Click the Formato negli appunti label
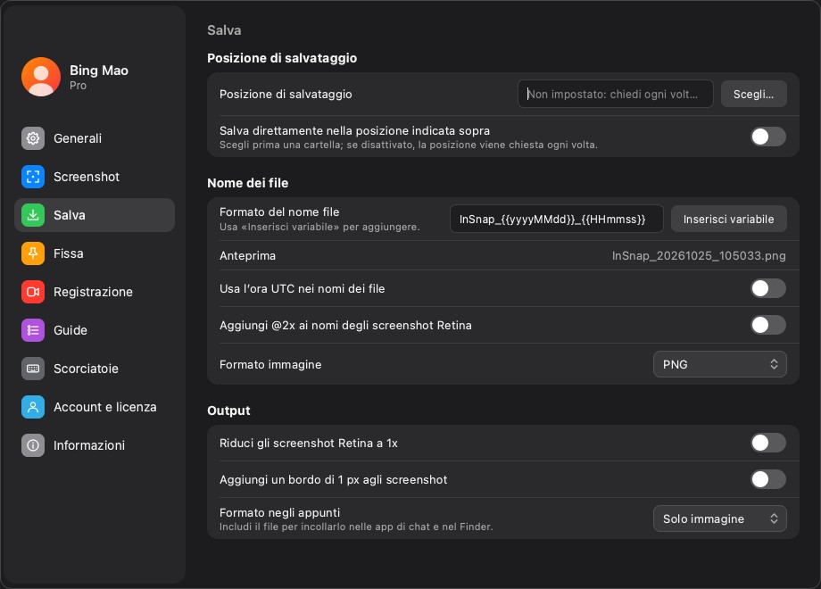Image resolution: width=821 pixels, height=589 pixels. point(279,512)
